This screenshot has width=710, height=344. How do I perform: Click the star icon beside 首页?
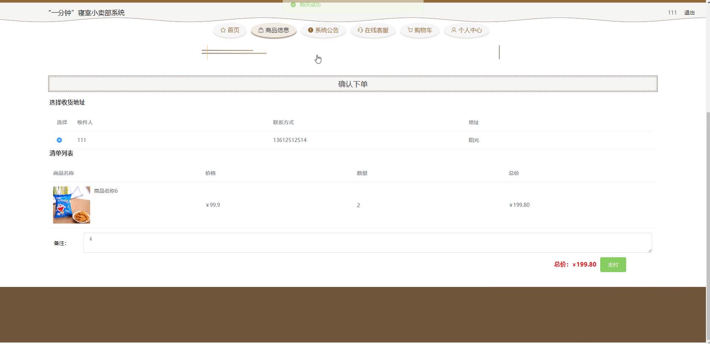pyautogui.click(x=223, y=30)
